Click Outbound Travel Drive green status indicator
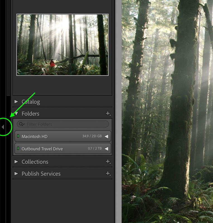Image resolution: width=213 pixels, height=223 pixels. click(x=18, y=148)
